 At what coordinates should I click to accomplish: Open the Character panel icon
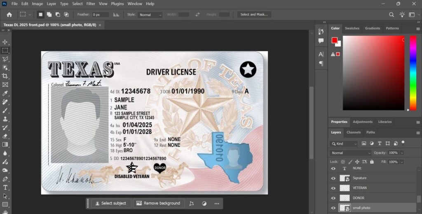321,54
